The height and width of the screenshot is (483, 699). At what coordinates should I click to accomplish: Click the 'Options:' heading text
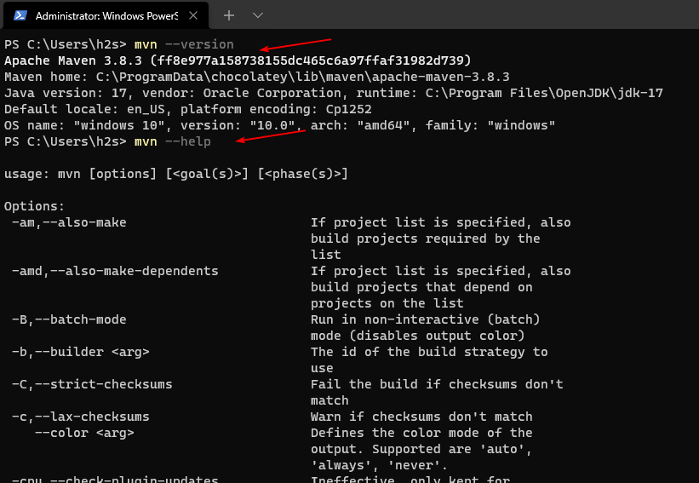34,206
